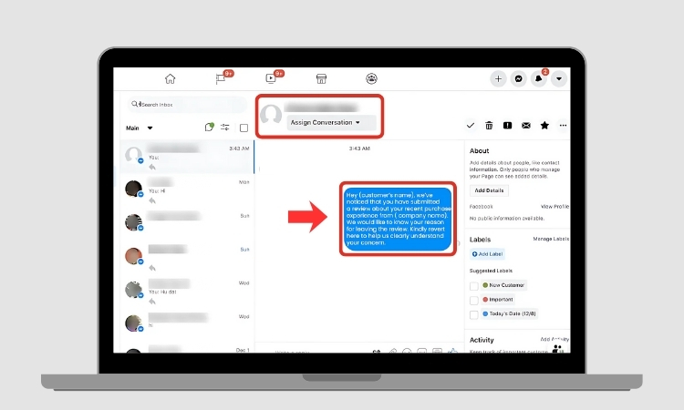Viewport: 684px width, 410px height.
Task: Enable the Today's Date label checkbox
Action: point(474,314)
